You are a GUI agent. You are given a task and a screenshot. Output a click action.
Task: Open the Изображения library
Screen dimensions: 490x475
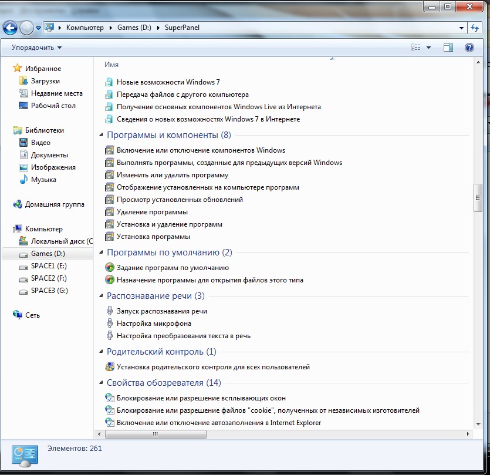point(53,167)
